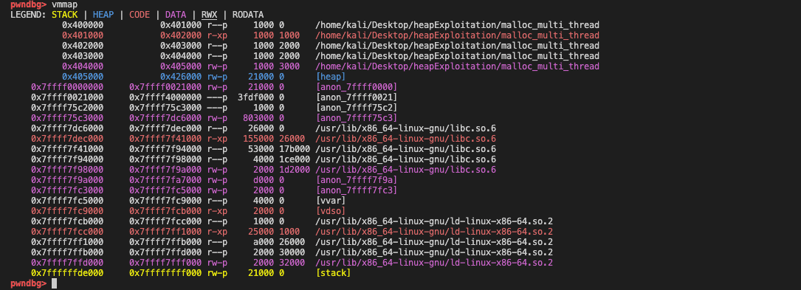The image size is (801, 290).
Task: Click the DATA legend label
Action: point(175,15)
